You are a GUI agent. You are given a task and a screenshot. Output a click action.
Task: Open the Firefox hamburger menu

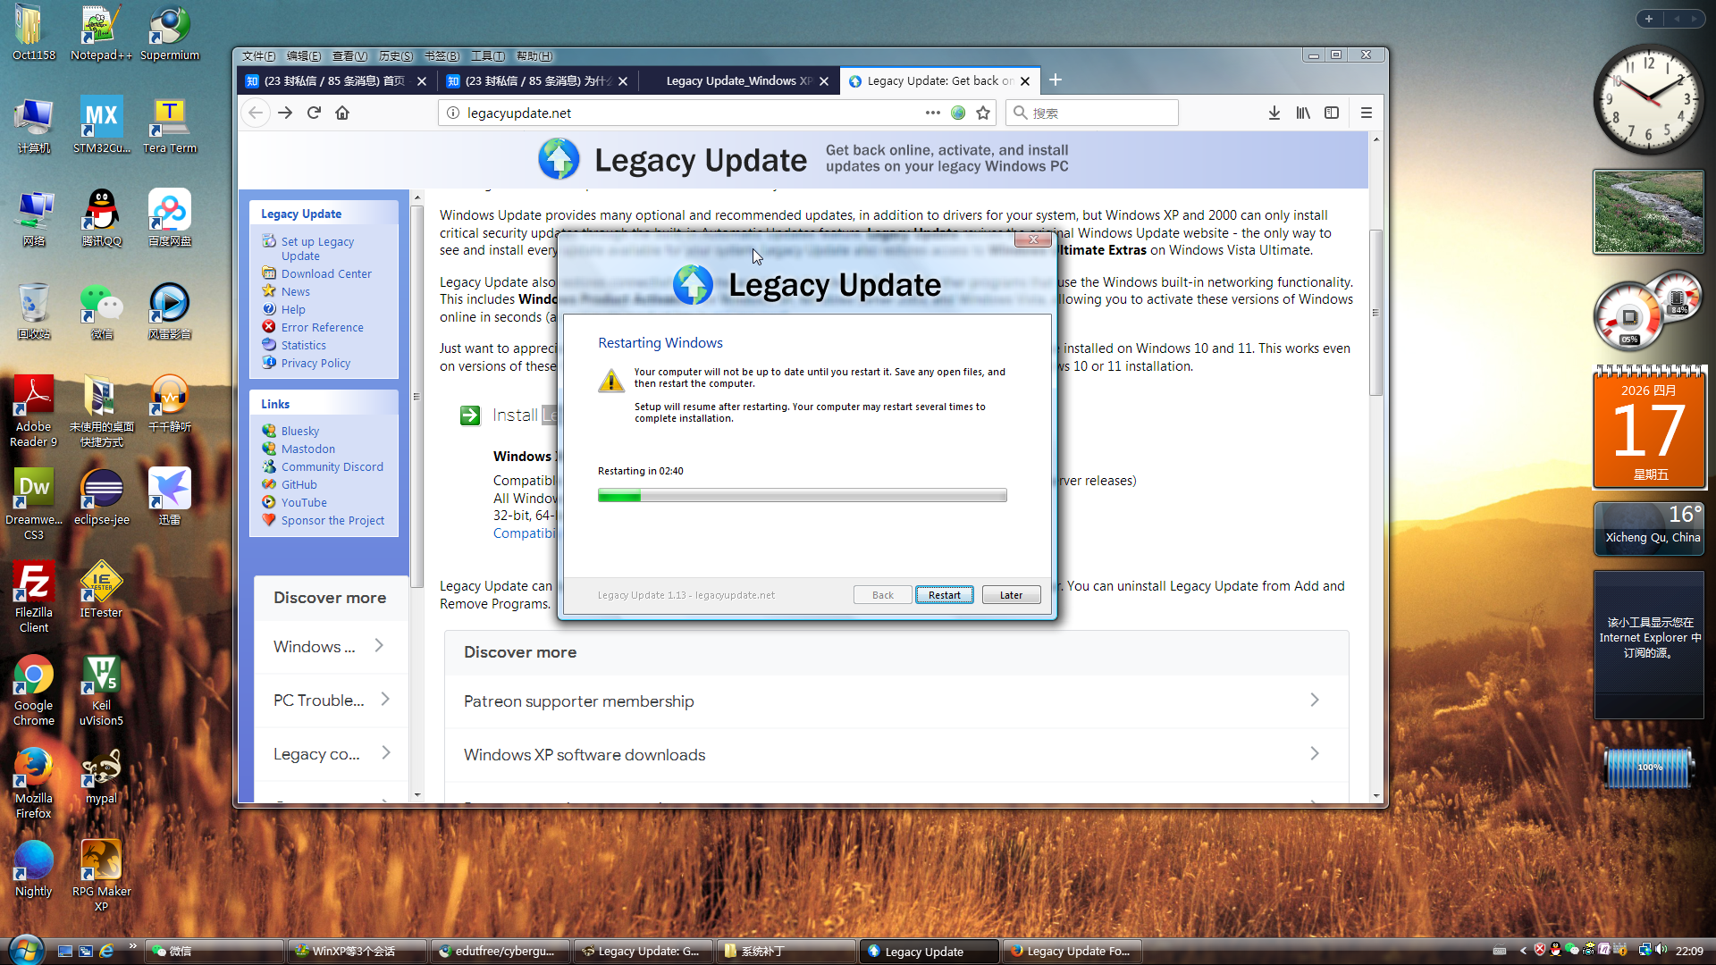1366,113
